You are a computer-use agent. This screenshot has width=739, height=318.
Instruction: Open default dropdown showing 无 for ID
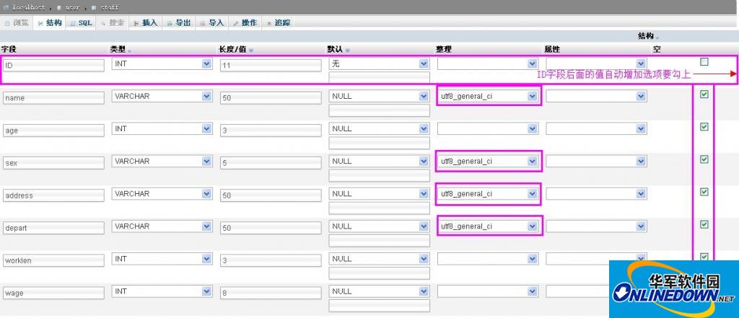coord(379,63)
